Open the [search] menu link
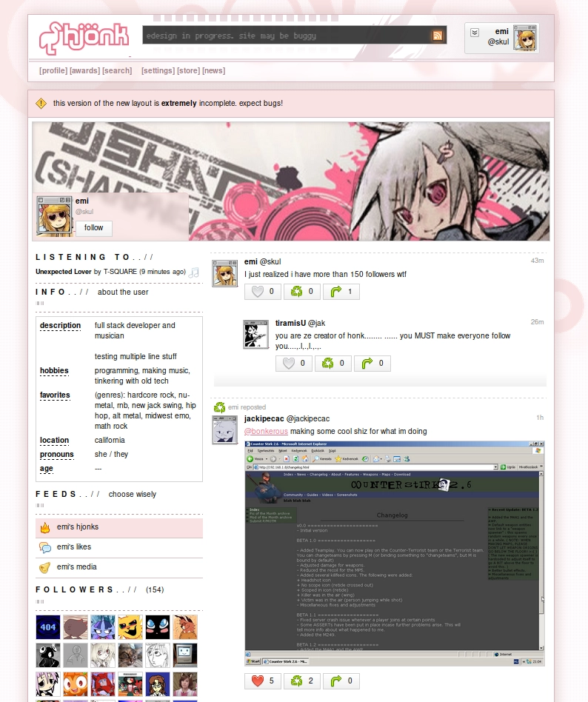 (x=117, y=70)
